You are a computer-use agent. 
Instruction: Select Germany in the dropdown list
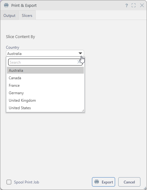(45, 93)
